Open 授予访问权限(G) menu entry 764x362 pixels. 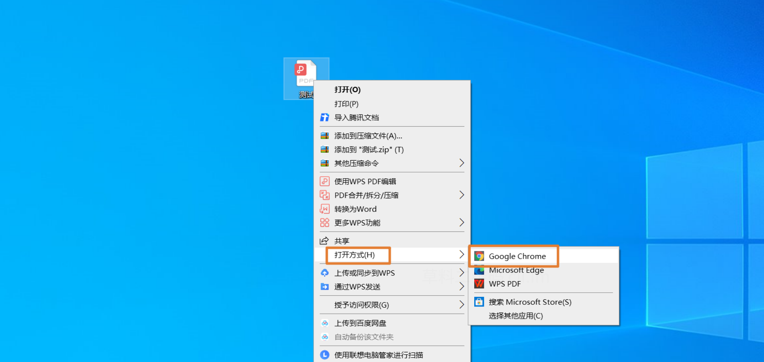pyautogui.click(x=392, y=305)
